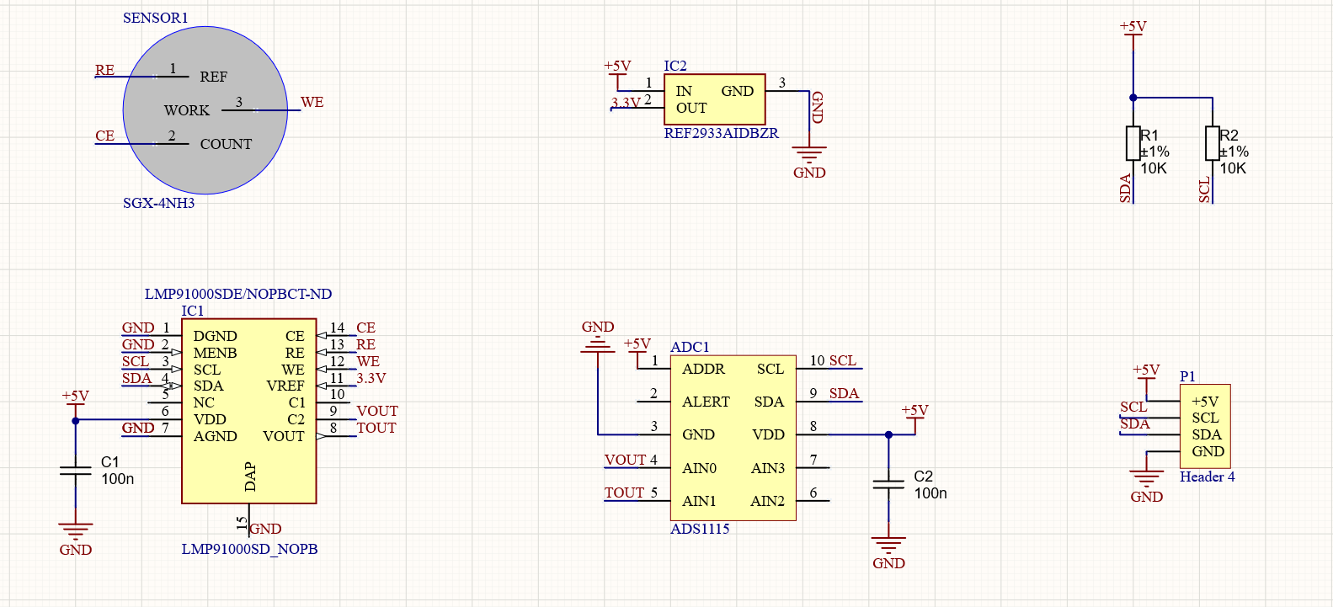Click the junction dot on the IC1 VDD wire
Screen dimensions: 1333x607
[x=76, y=419]
